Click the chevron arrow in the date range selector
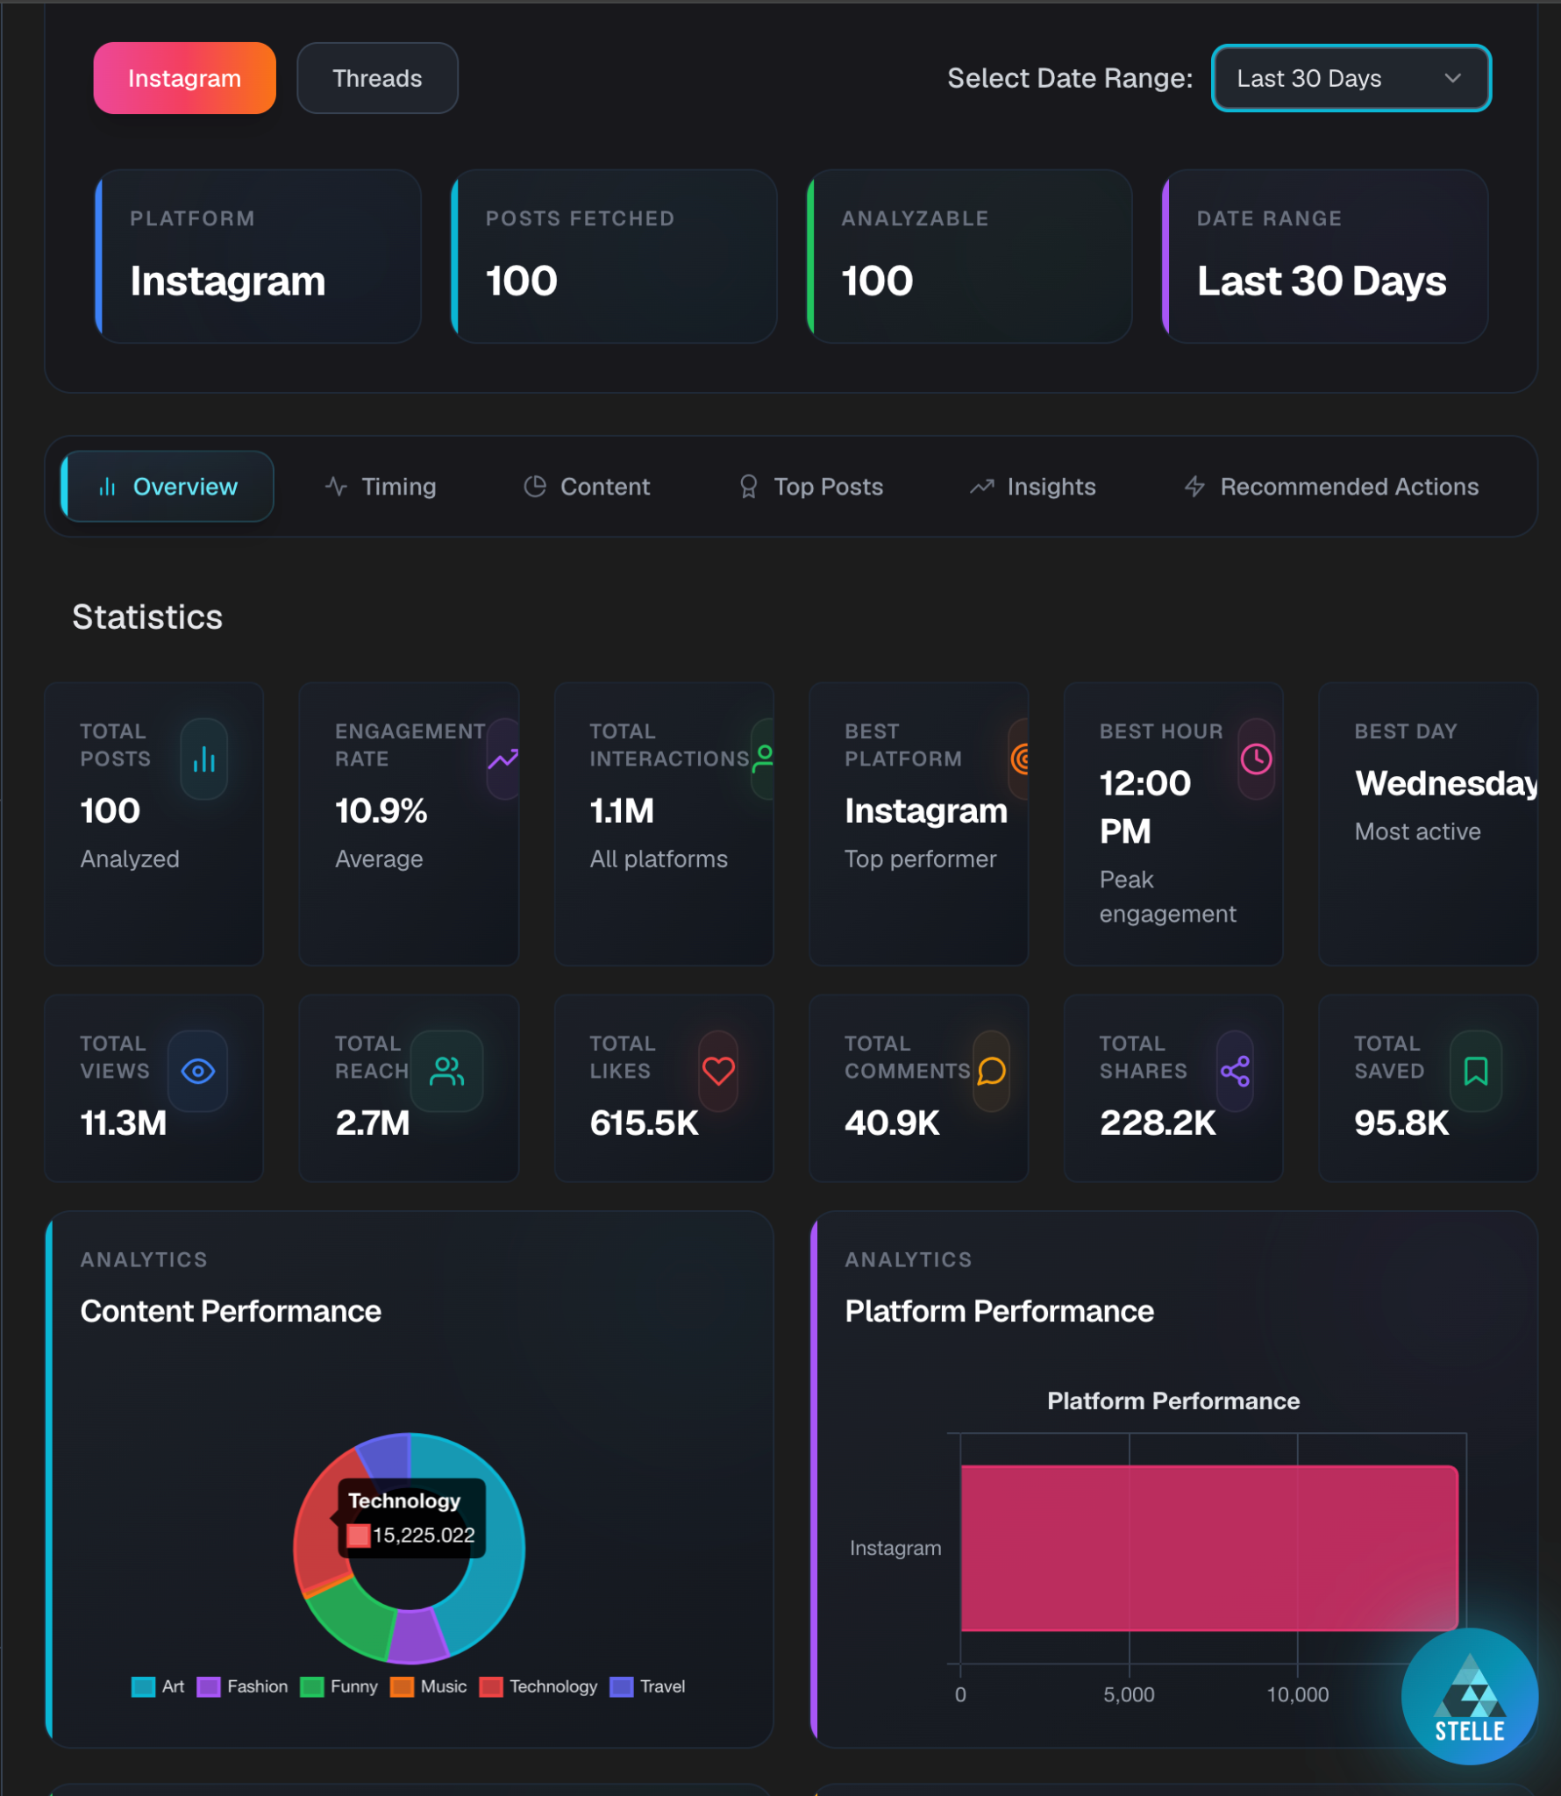The image size is (1561, 1796). pyautogui.click(x=1453, y=78)
